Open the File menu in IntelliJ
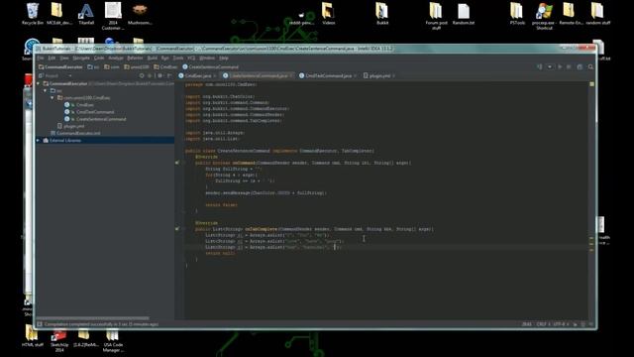The image size is (634, 357). (x=41, y=58)
